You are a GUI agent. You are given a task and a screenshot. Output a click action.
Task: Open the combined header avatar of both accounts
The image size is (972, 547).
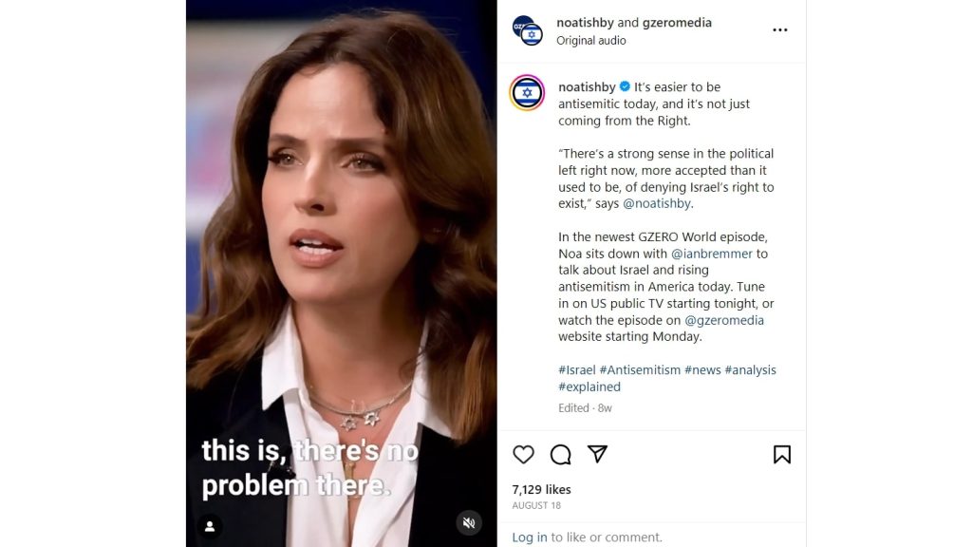[x=528, y=30]
